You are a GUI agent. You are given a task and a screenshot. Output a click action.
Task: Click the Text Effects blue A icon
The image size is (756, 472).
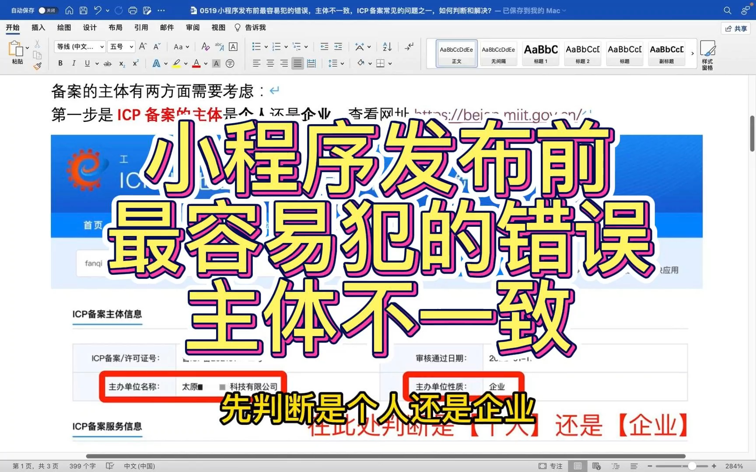(156, 63)
